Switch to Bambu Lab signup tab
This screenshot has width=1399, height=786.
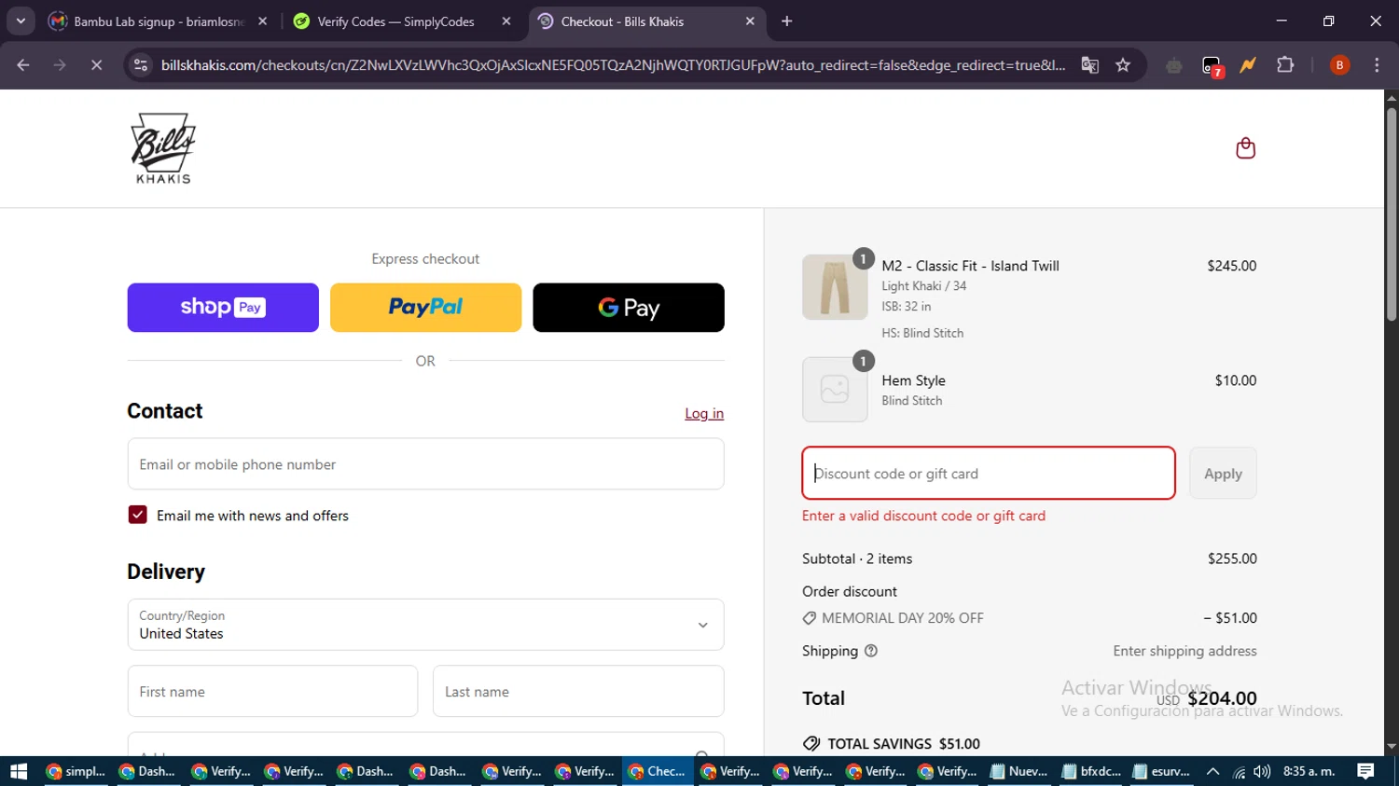point(159,21)
